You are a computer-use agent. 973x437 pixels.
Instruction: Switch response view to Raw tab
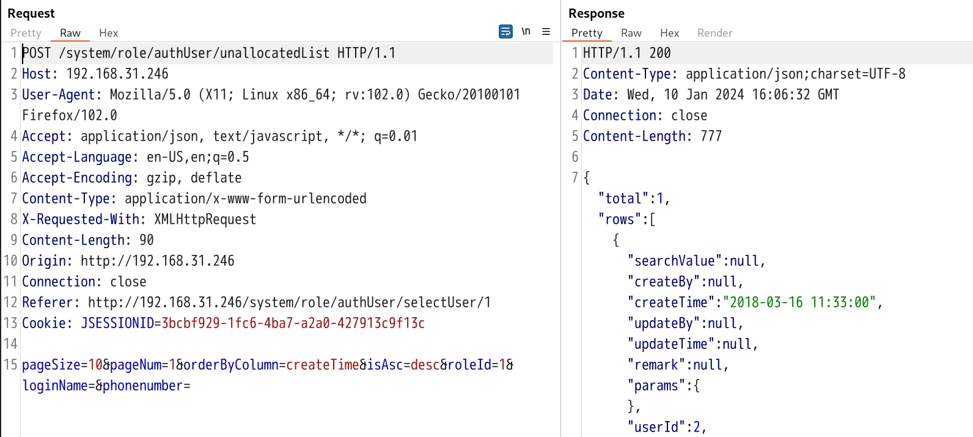tap(631, 33)
